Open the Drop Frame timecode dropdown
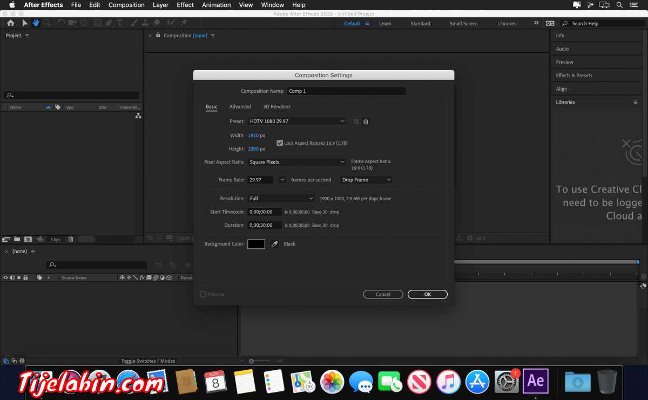The width and height of the screenshot is (648, 400). click(366, 179)
